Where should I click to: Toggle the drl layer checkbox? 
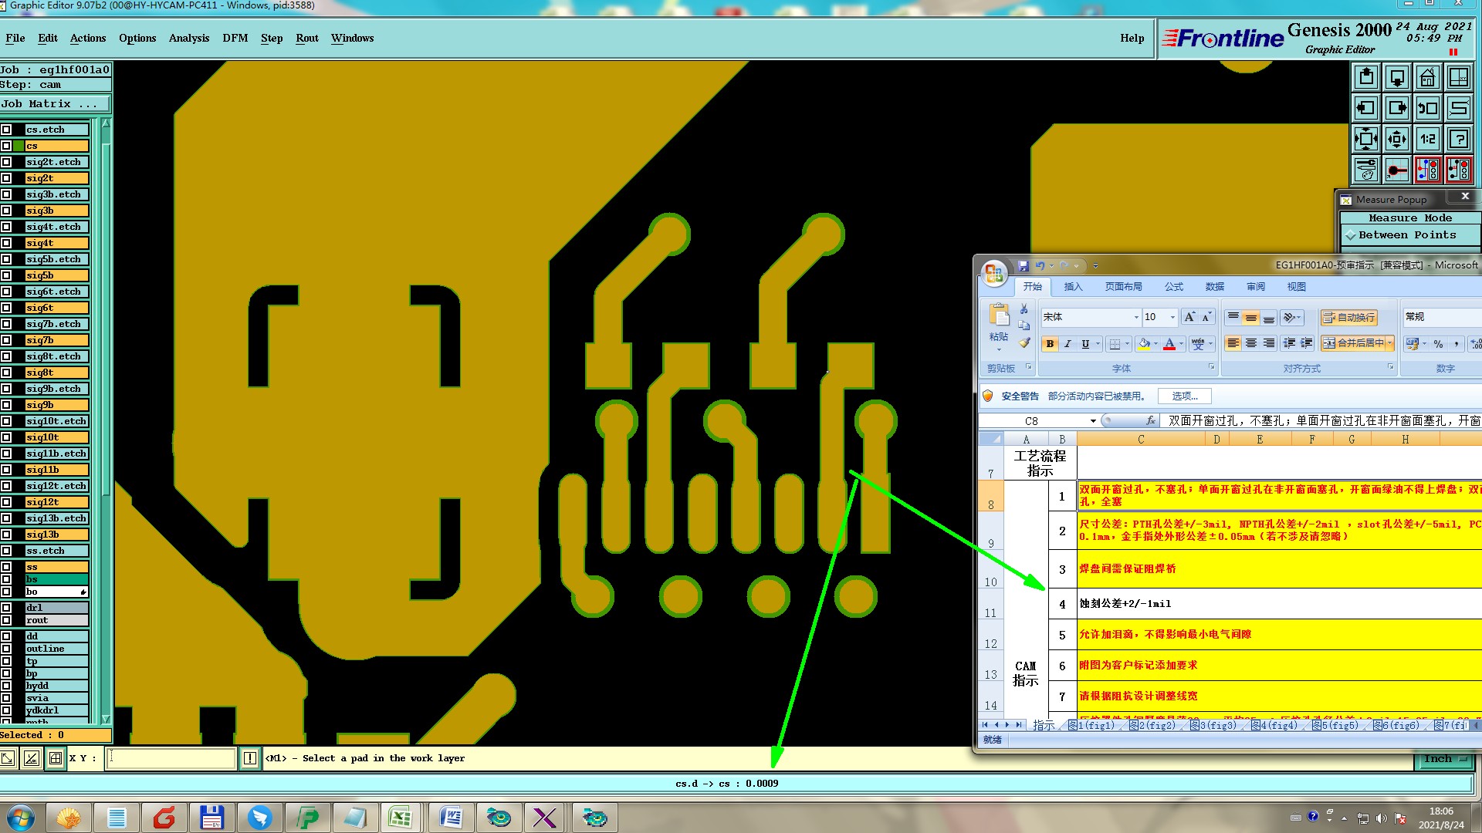(6, 608)
